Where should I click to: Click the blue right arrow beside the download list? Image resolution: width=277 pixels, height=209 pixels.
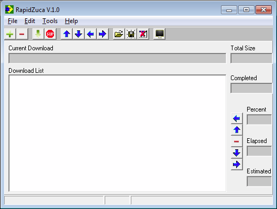pos(237,164)
